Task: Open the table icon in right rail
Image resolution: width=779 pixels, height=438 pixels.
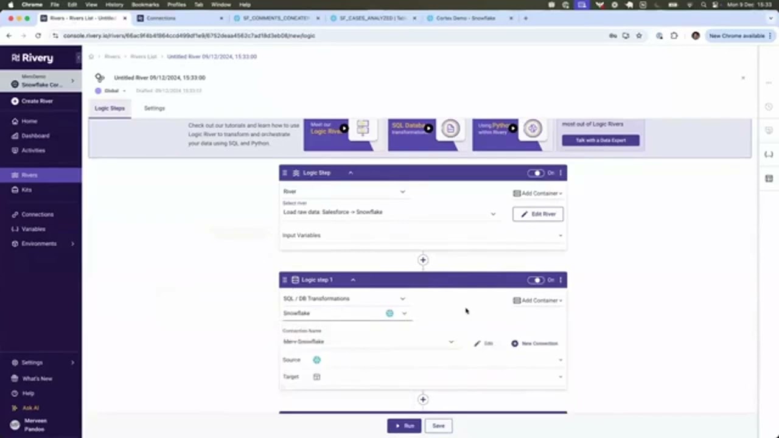Action: click(x=769, y=178)
